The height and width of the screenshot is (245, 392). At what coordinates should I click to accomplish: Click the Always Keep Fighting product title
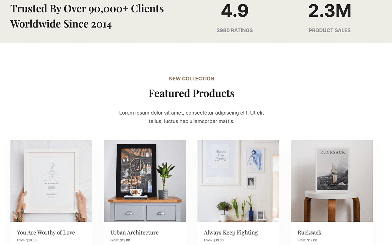(231, 233)
